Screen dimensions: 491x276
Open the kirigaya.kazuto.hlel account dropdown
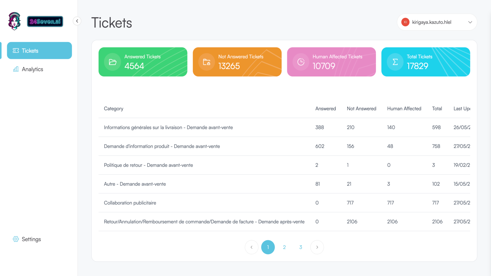[x=470, y=22]
